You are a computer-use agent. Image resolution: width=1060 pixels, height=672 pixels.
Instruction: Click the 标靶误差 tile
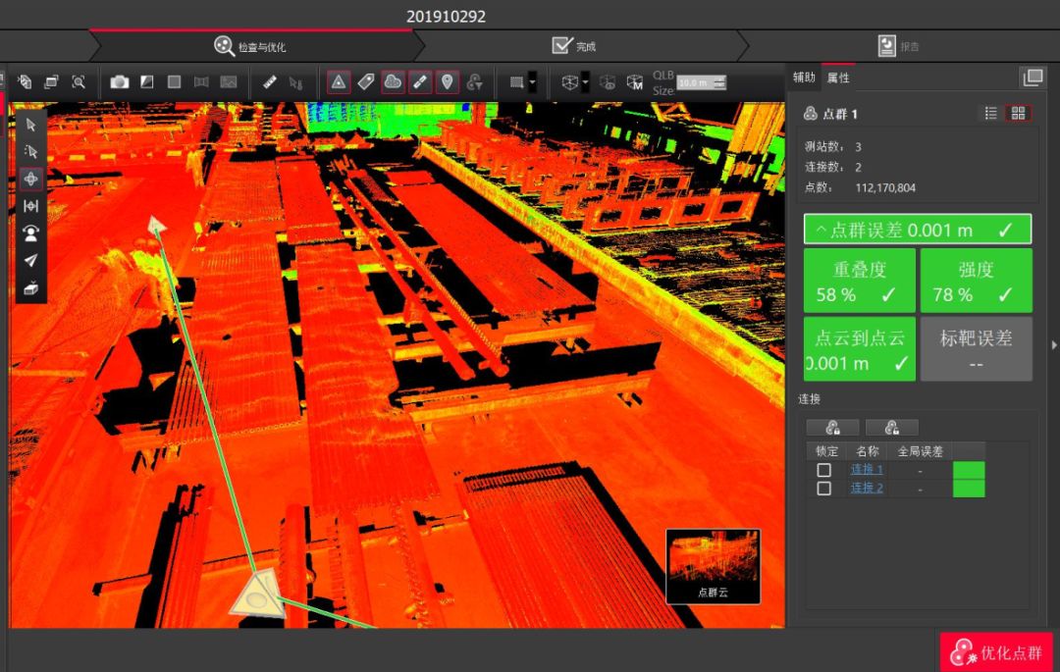[977, 349]
